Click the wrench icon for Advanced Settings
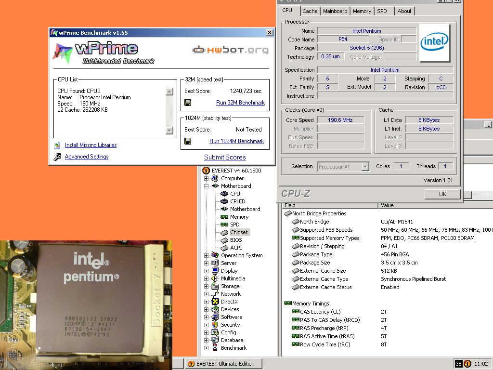The height and width of the screenshot is (370, 493). tap(57, 157)
